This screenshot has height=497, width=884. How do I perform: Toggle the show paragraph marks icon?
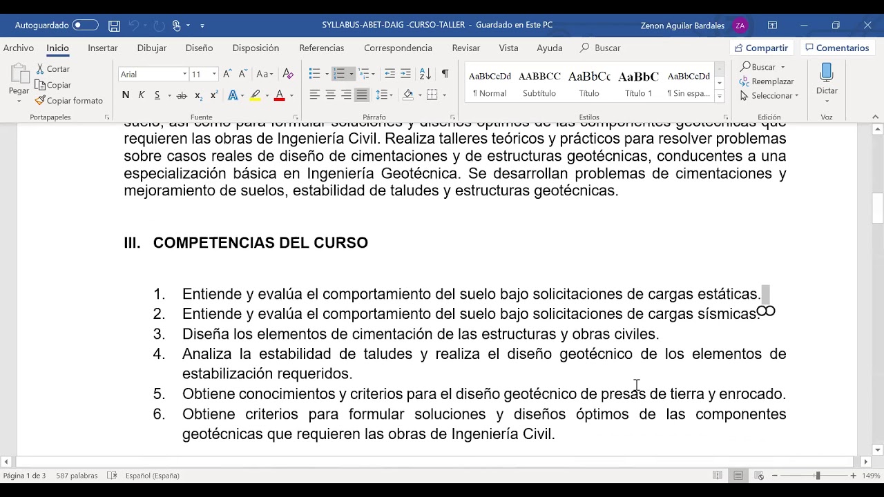[445, 74]
